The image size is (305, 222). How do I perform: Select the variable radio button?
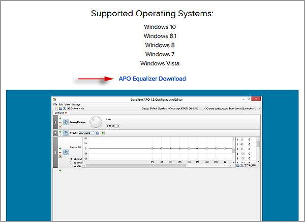pyautogui.click(x=71, y=166)
